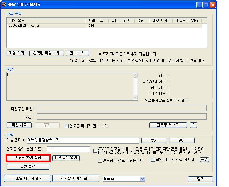This screenshot has height=187, width=229.
Task: Enable 인코딩 완료후 컴퓨터 끄기 checkbox
Action: tap(100, 161)
